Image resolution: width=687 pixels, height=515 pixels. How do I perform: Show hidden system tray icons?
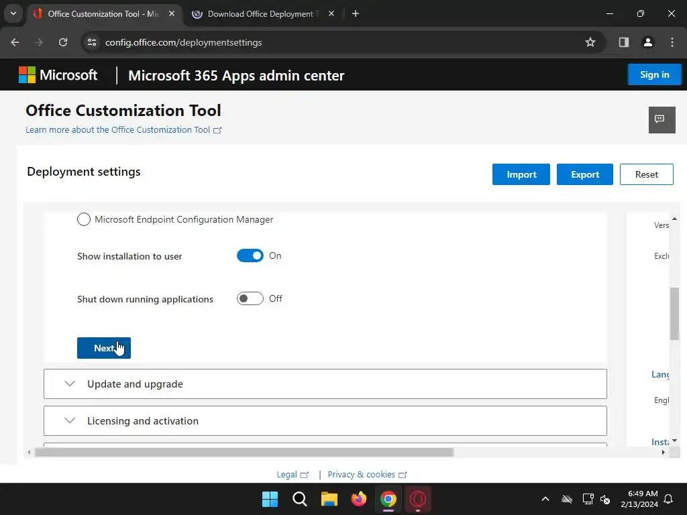[545, 499]
